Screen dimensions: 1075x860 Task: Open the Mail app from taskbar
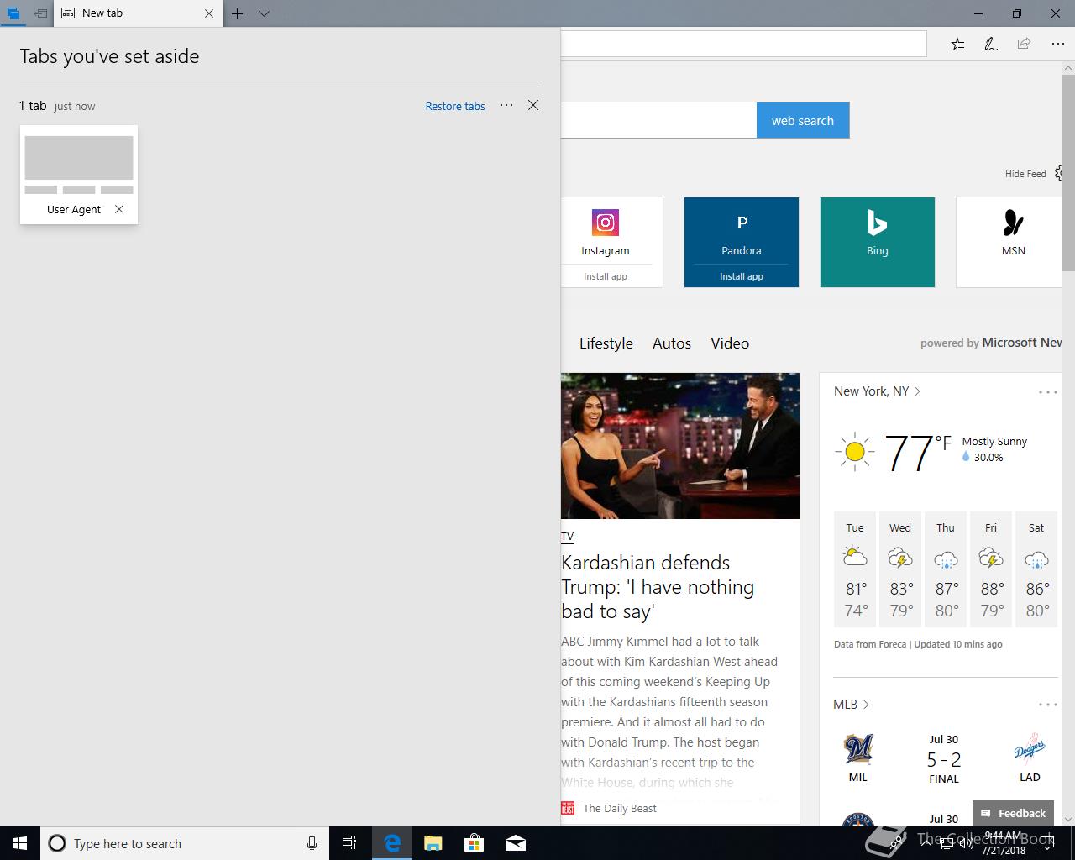tap(516, 843)
